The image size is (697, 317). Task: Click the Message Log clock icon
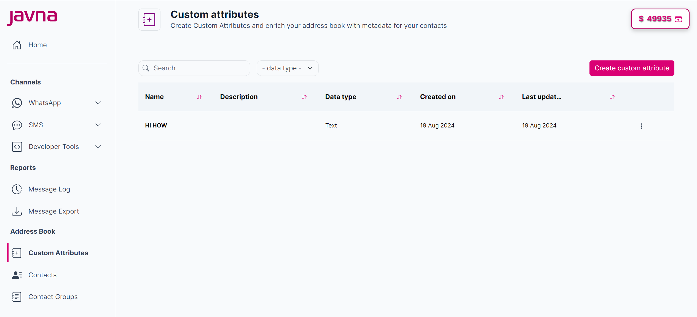tap(17, 189)
